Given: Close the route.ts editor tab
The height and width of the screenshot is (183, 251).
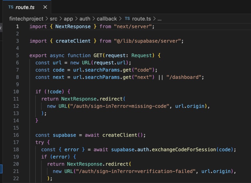Looking at the screenshot, I should [x=45, y=7].
